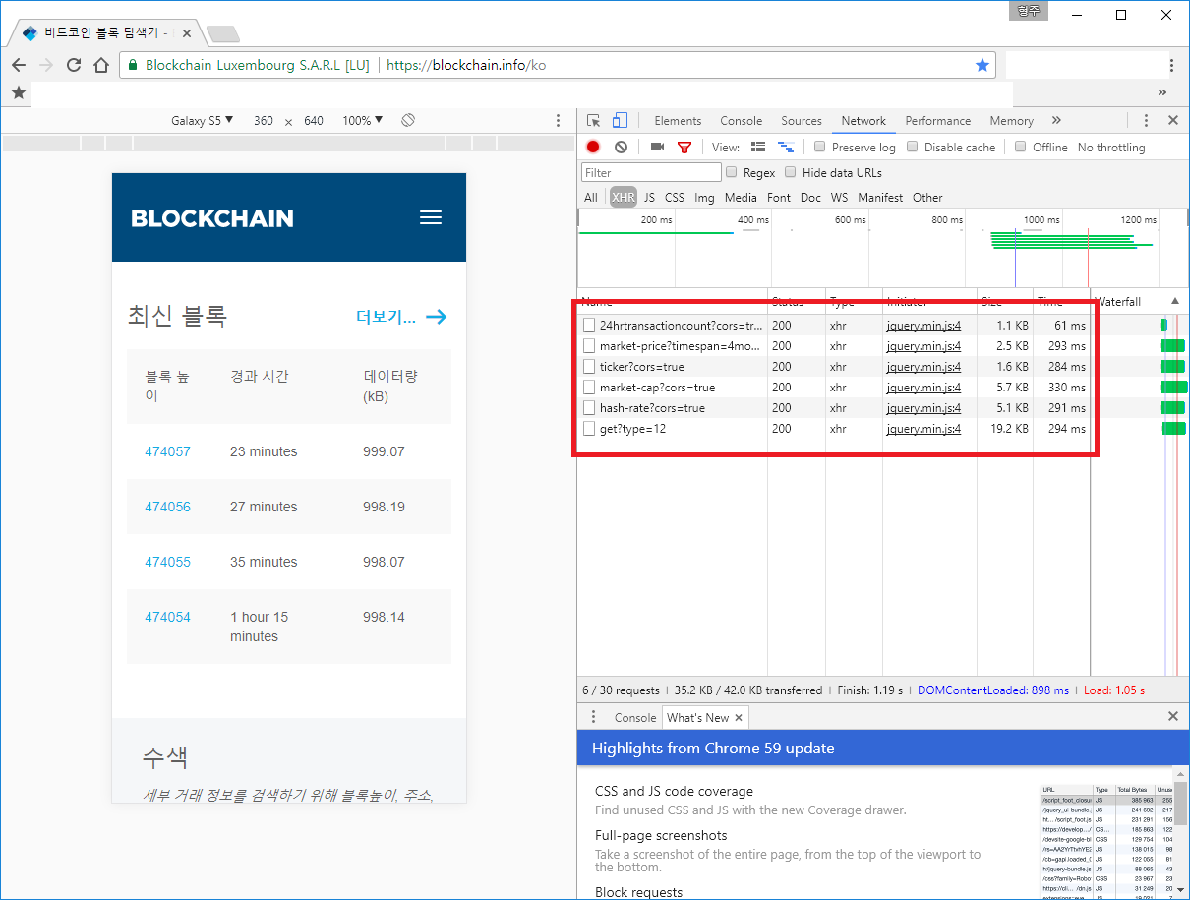Open DevTools customize three-dot menu
1190x900 pixels.
pos(1146,120)
